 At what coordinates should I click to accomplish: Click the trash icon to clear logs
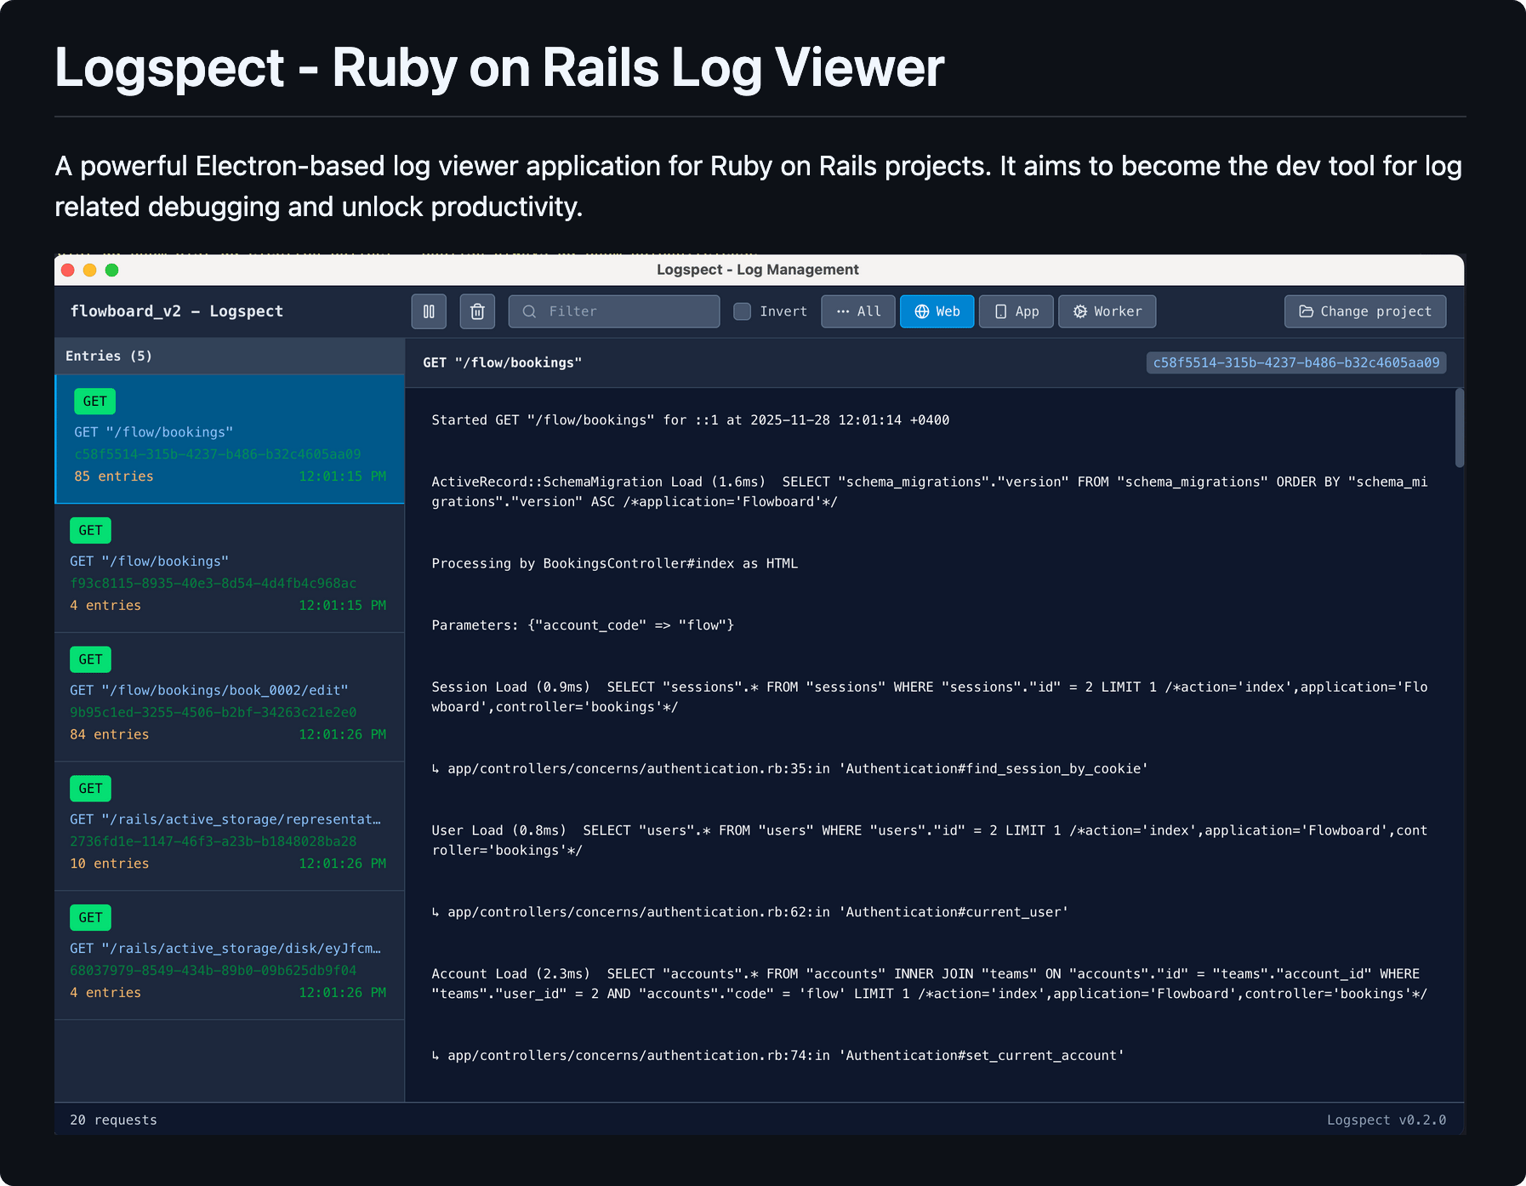[x=477, y=311]
